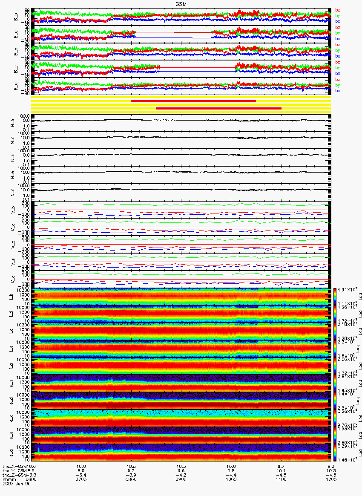Click bz legend beside B_a panel
Screen dimensions: 362x496
pos(338,79)
